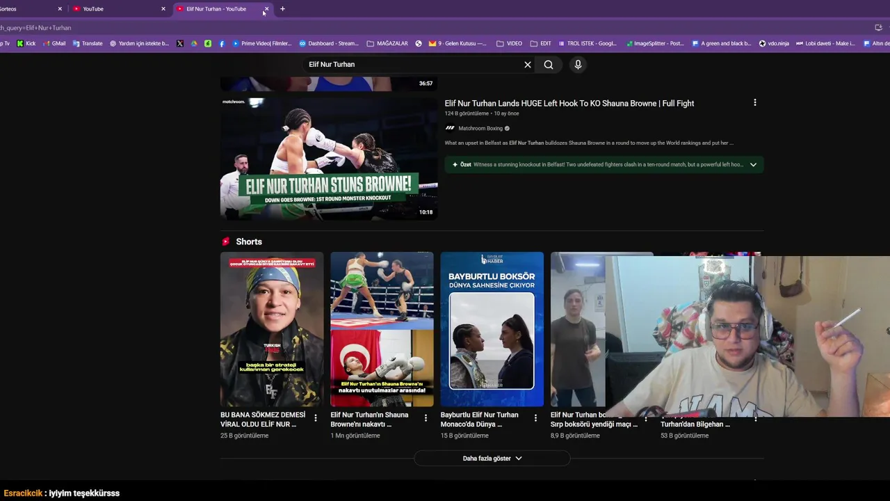Click the Esracickc chat message at bottom

(61, 493)
